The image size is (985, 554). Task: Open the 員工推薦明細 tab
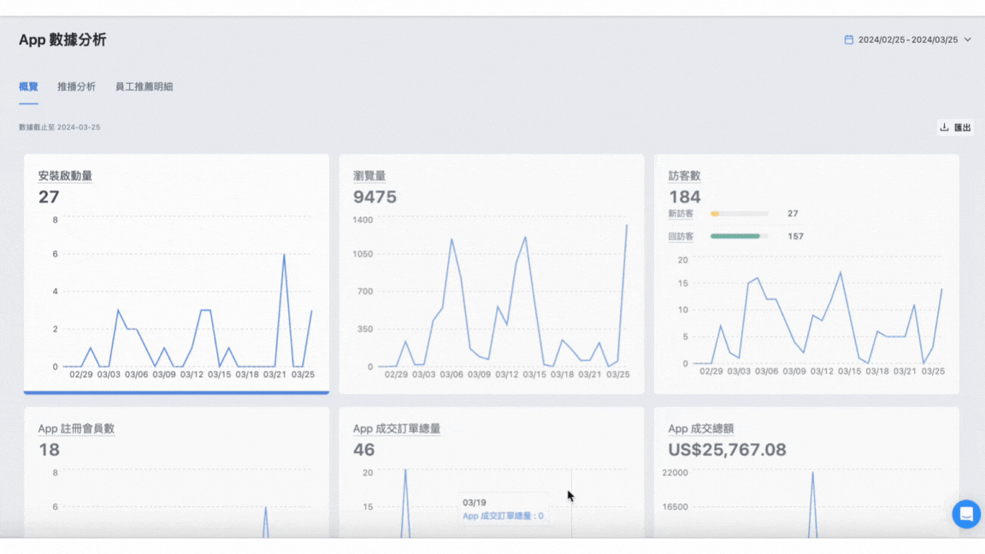144,86
